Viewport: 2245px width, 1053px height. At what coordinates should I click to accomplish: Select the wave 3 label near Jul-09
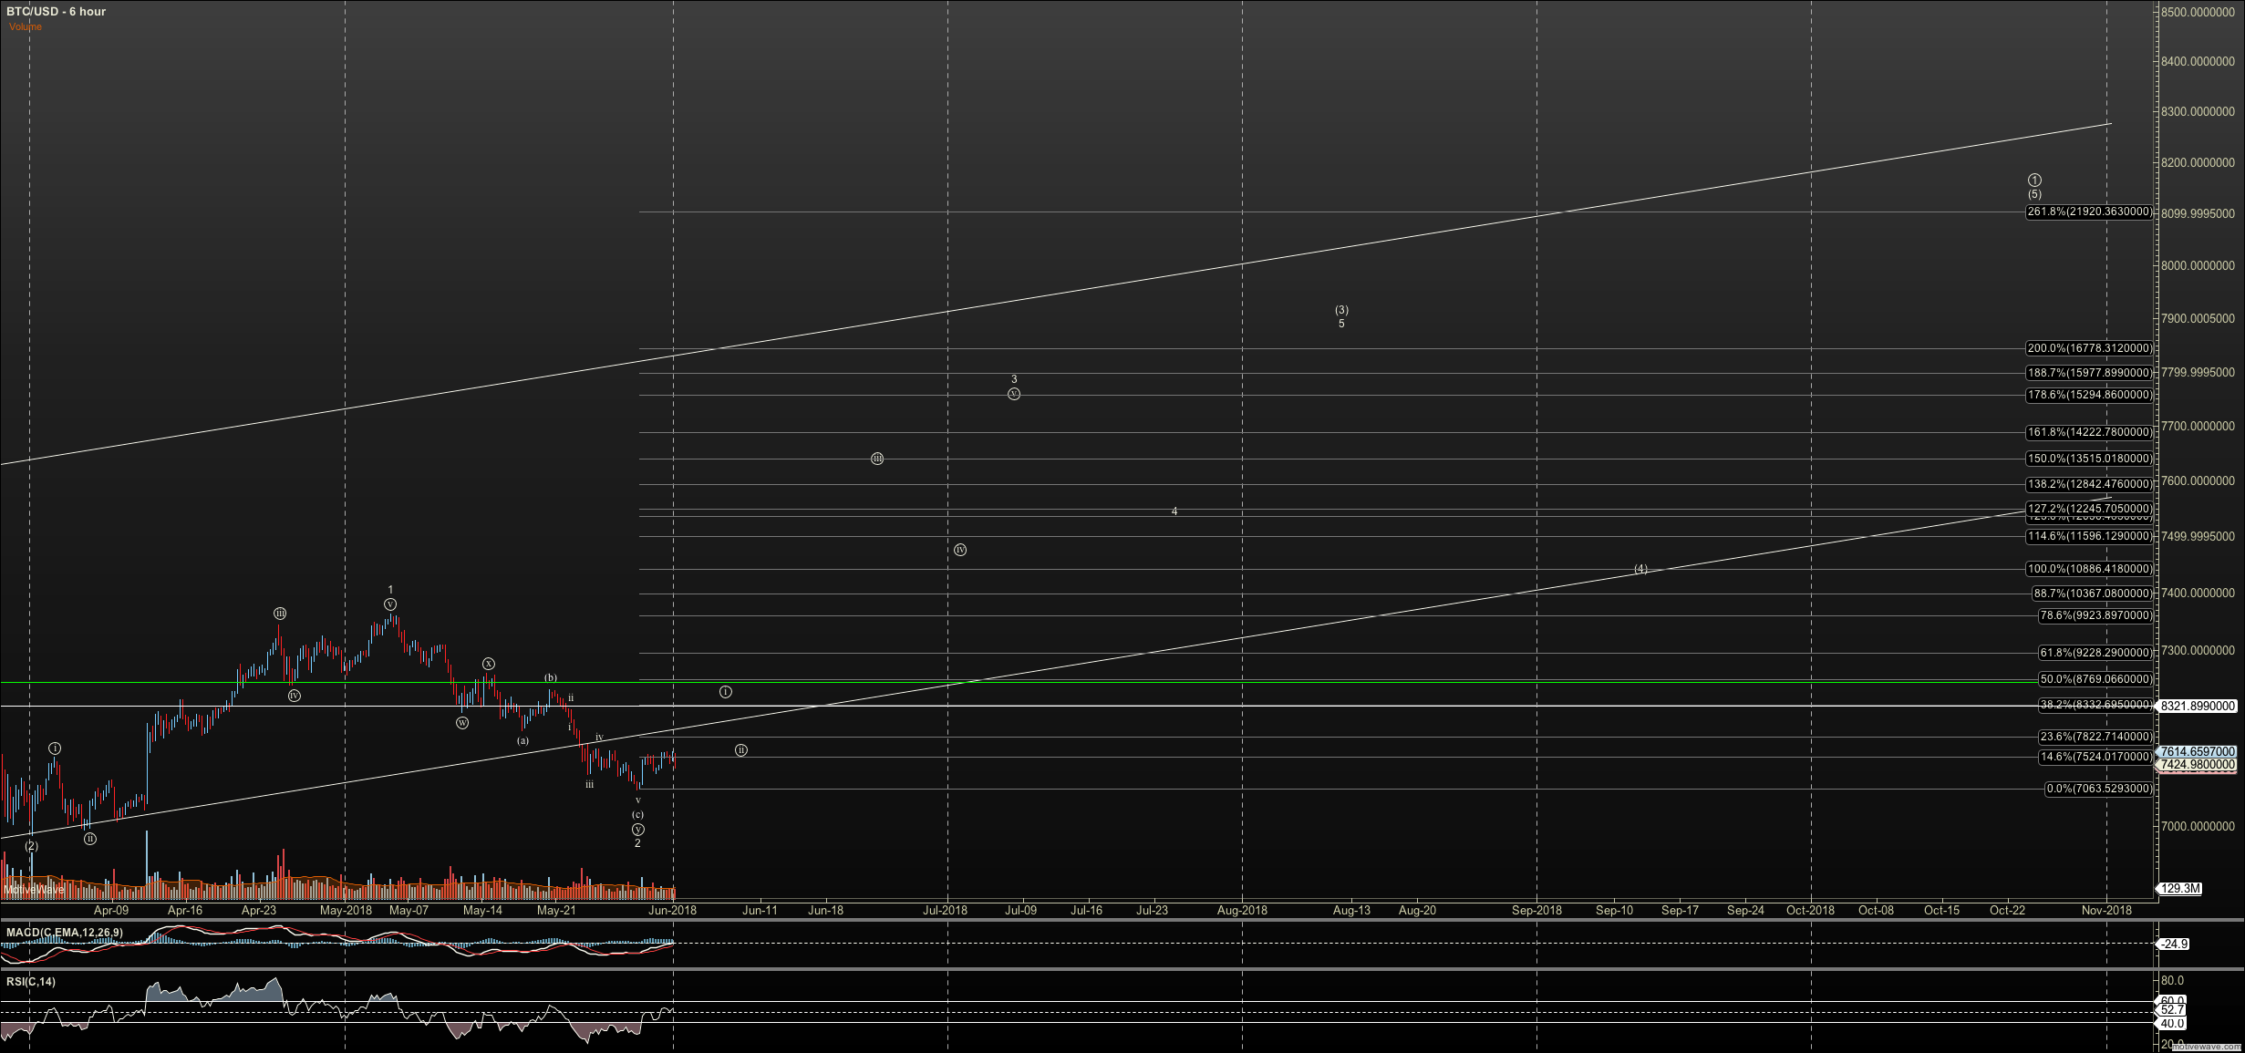1014,379
